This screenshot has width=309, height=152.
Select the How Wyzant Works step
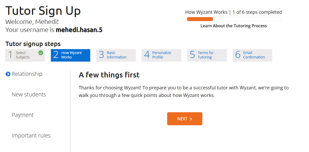click(71, 55)
